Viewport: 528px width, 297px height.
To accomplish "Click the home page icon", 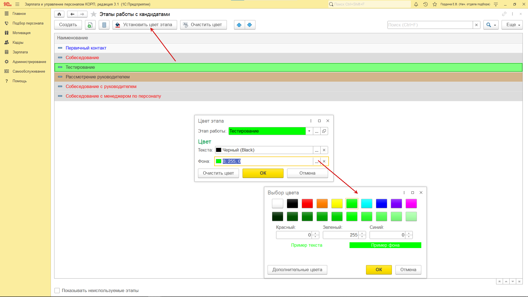I will pyautogui.click(x=59, y=14).
